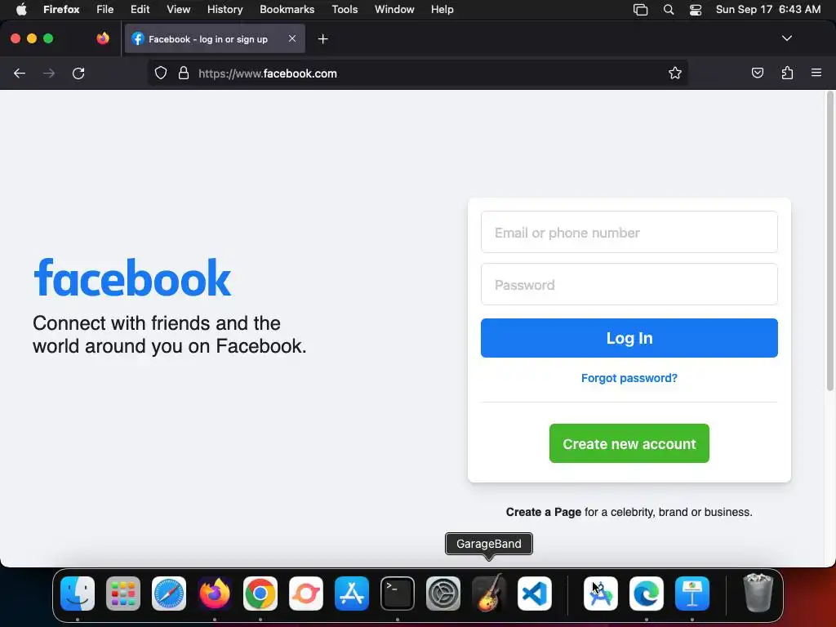Click Create new account button

tap(629, 443)
